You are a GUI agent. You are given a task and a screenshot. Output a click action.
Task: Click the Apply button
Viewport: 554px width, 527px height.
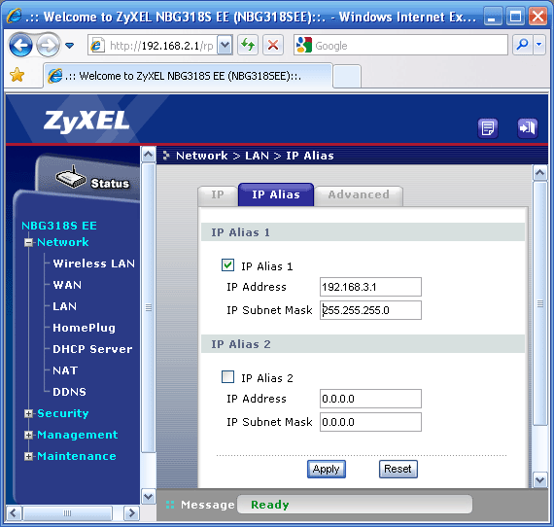[x=327, y=469]
